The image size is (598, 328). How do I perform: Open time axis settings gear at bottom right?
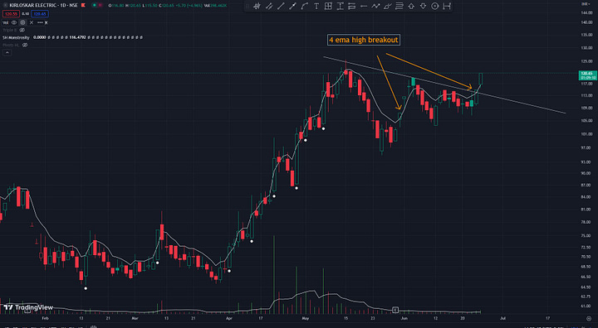[x=589, y=319]
